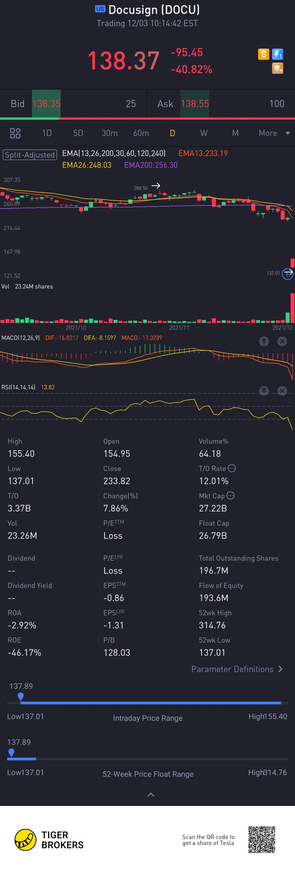The width and height of the screenshot is (295, 874).
Task: Tap the Bid price 138.35
Action: pyautogui.click(x=46, y=104)
